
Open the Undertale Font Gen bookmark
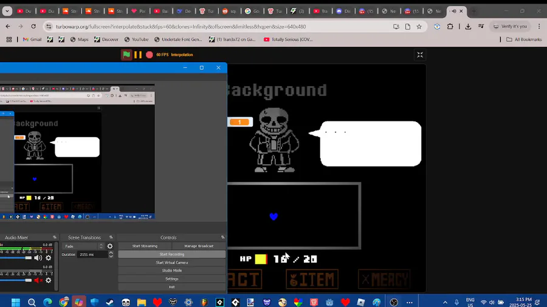pyautogui.click(x=178, y=39)
